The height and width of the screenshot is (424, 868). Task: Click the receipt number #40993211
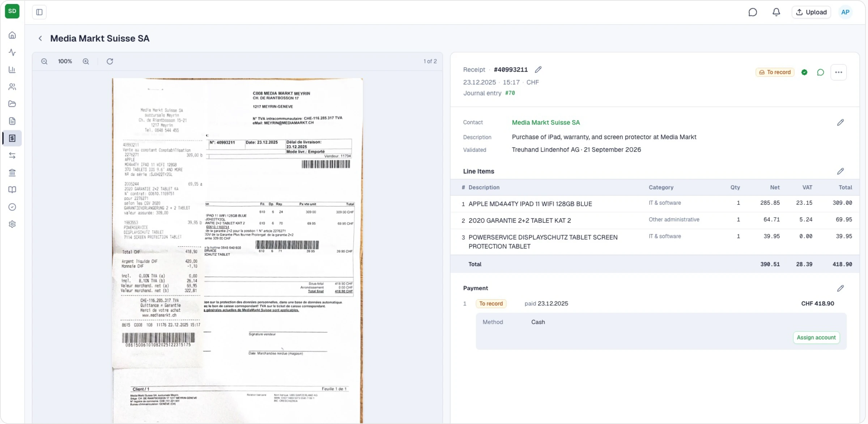pyautogui.click(x=511, y=69)
